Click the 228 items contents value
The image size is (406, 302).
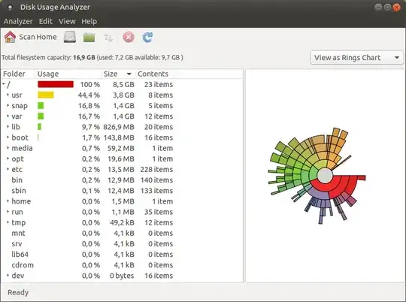[x=156, y=169]
